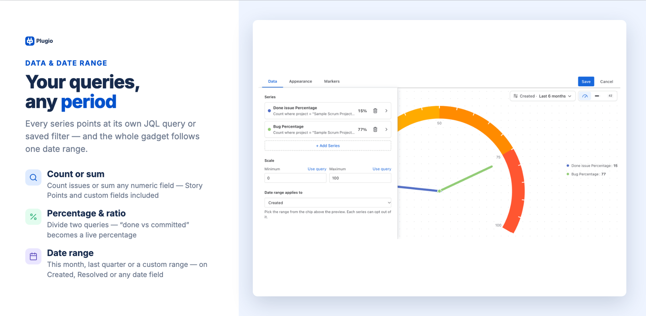Image resolution: width=646 pixels, height=316 pixels.
Task: Focus the Minimum scale input field
Action: 295,178
